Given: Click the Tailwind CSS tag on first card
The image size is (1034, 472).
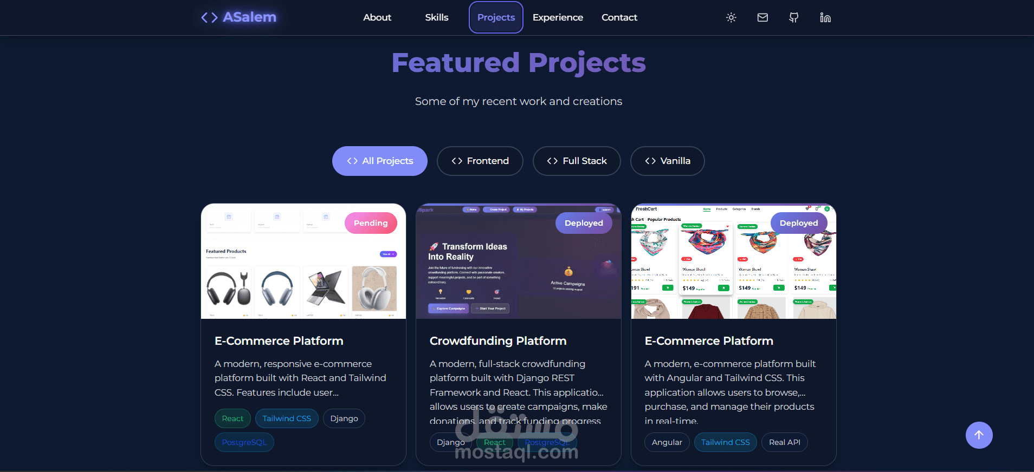Looking at the screenshot, I should point(287,418).
